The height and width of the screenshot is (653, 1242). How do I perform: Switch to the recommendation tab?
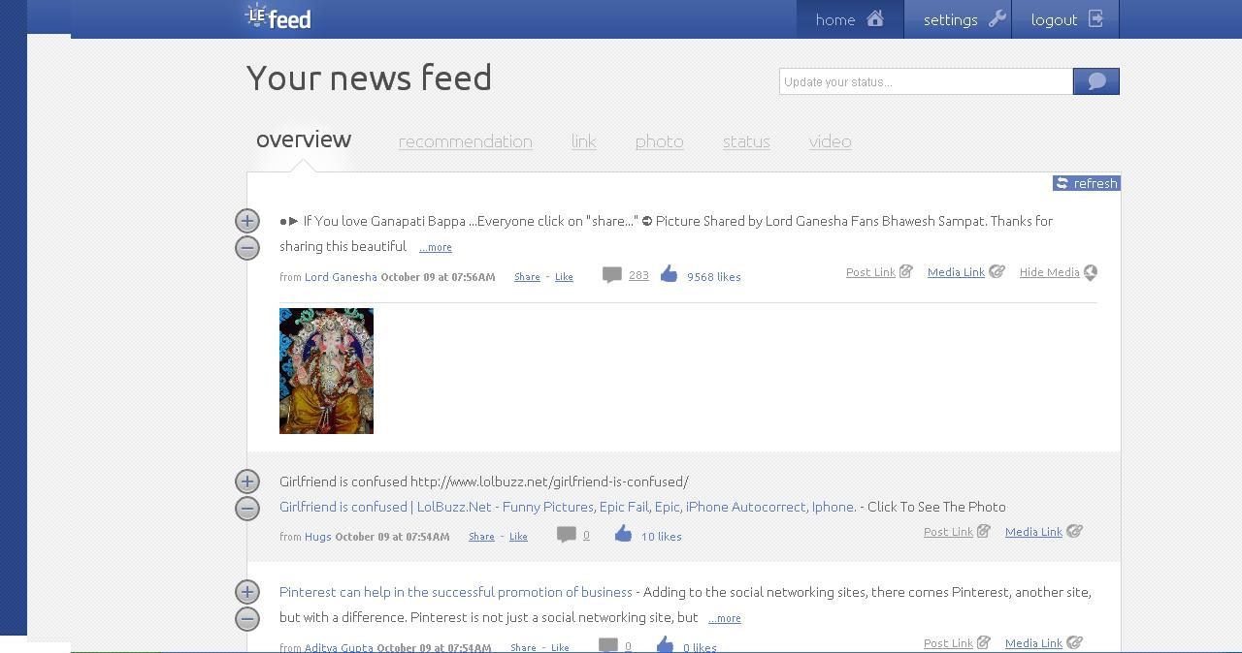(466, 141)
